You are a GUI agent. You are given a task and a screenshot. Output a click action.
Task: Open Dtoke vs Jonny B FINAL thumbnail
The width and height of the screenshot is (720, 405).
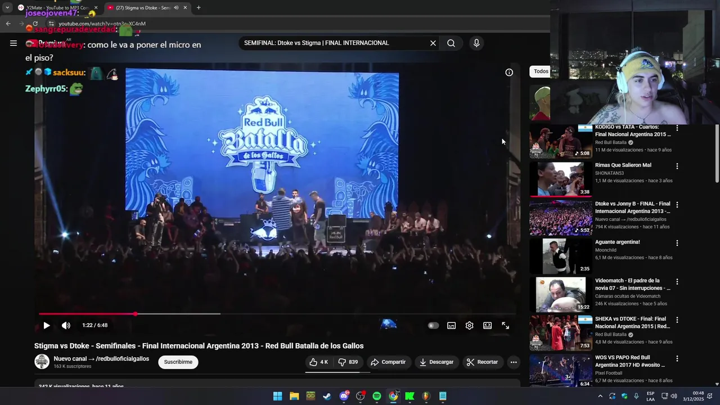tap(561, 218)
